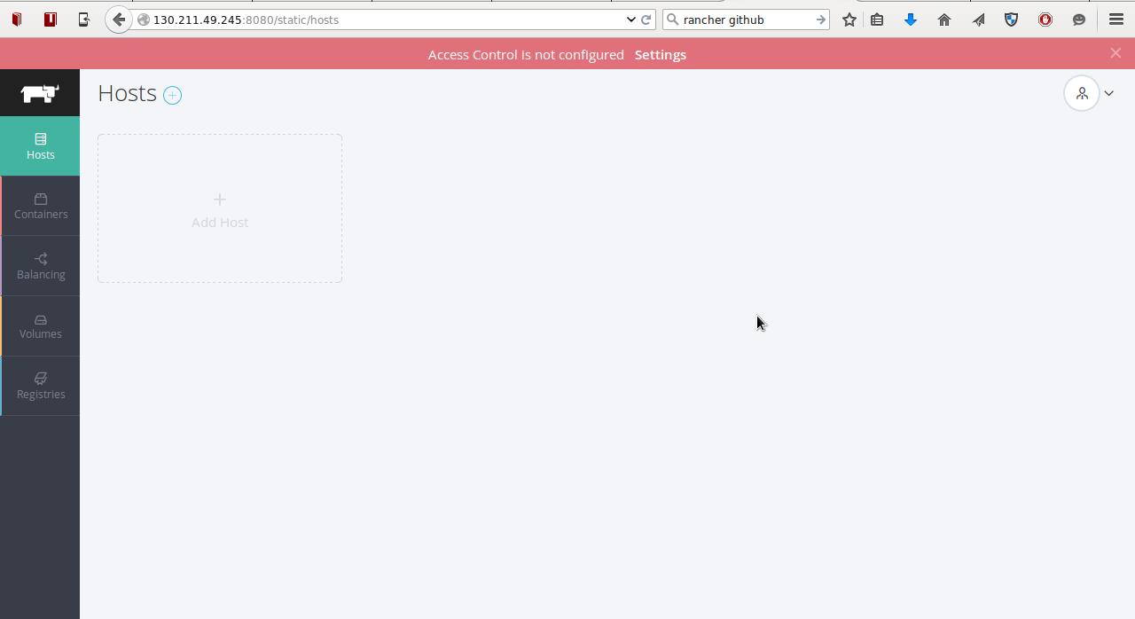Viewport: 1135px width, 619px height.
Task: Expand the URL history dropdown arrow
Action: pyautogui.click(x=630, y=20)
